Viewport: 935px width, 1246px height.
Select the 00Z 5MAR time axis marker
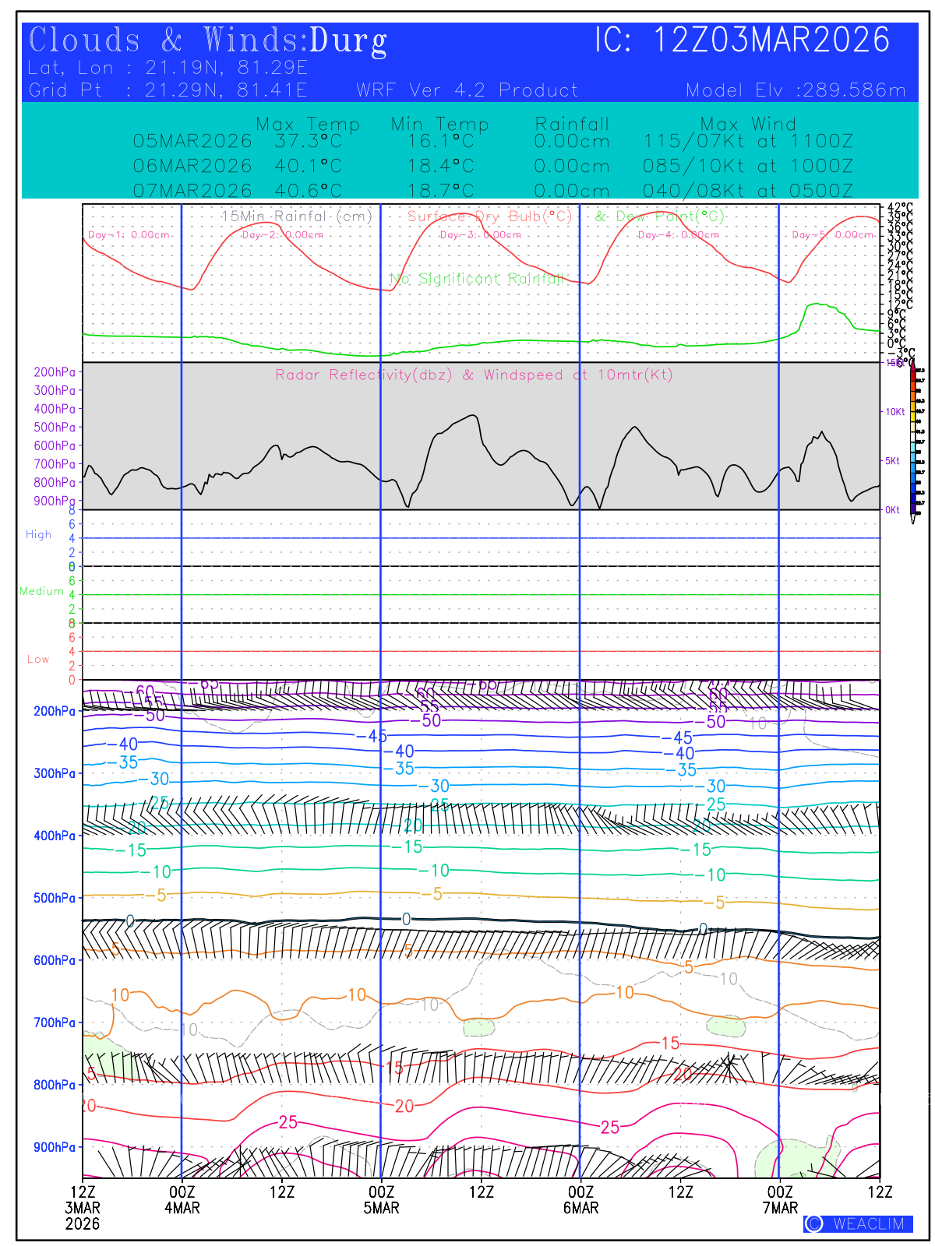click(x=381, y=1199)
